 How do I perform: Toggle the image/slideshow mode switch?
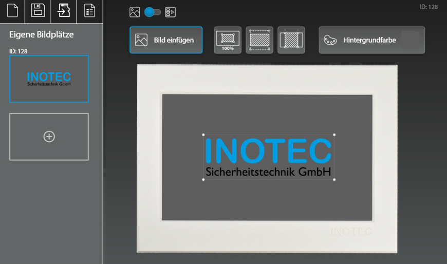153,12
